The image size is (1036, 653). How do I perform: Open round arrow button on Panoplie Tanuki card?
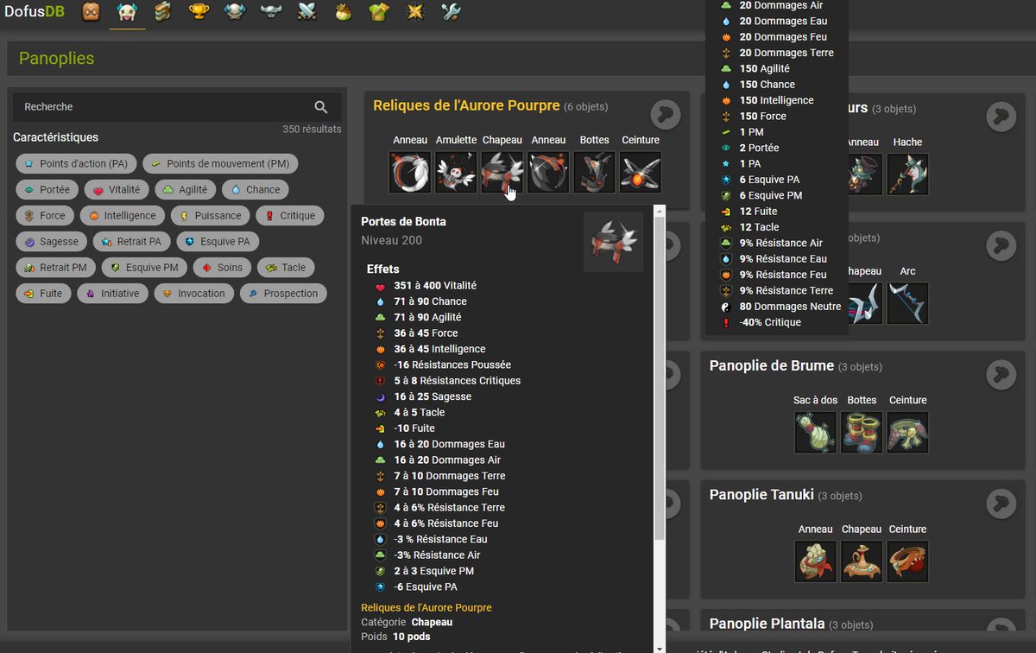[1001, 502]
